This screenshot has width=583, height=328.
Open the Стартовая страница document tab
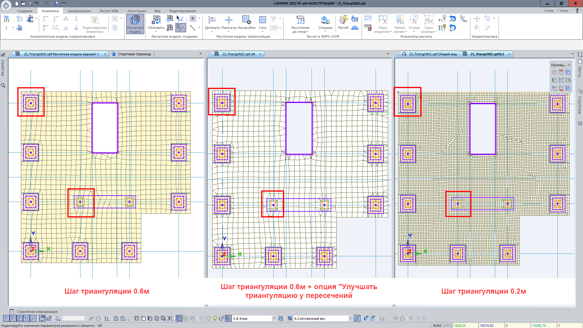pyautogui.click(x=134, y=54)
